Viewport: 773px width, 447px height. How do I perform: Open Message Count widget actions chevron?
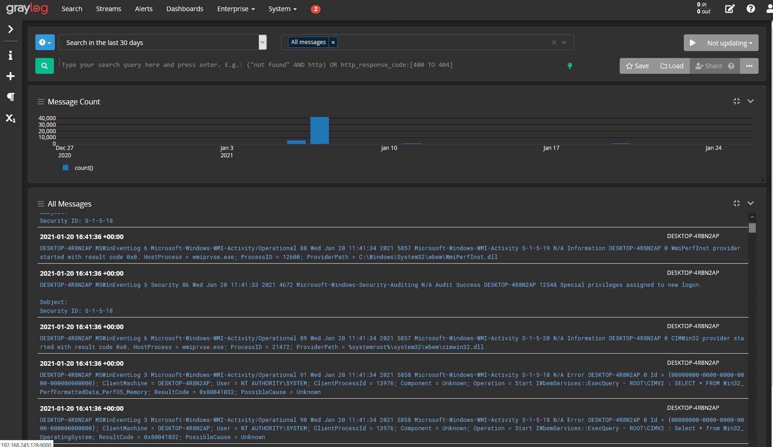(x=750, y=101)
